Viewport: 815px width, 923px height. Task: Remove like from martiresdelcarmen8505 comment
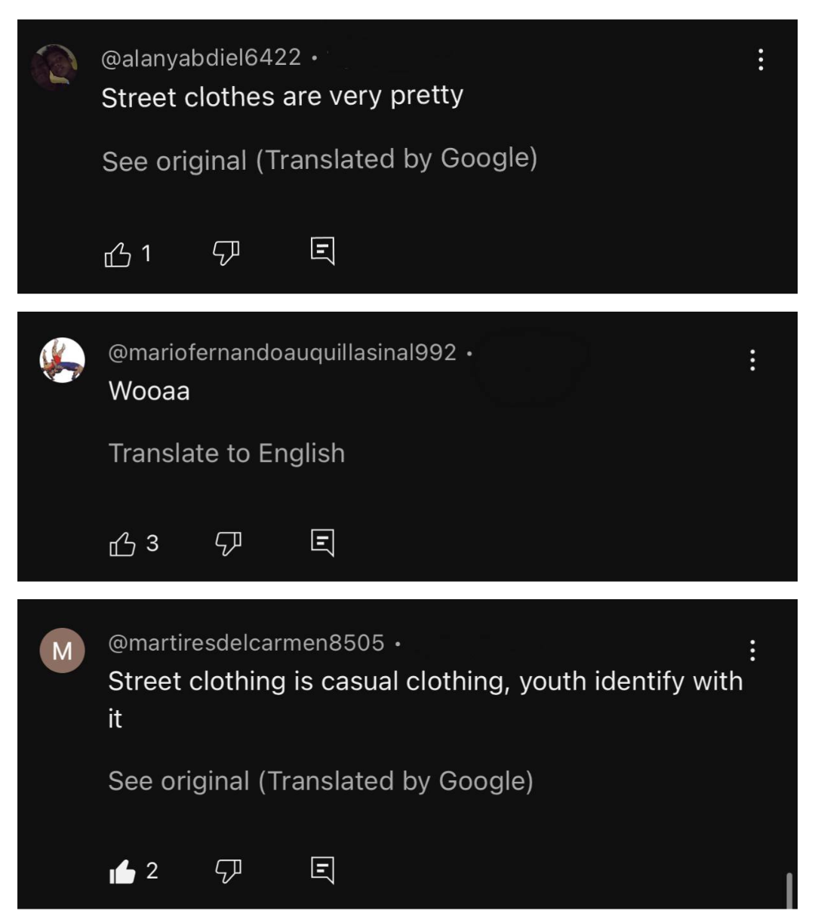pyautogui.click(x=122, y=872)
